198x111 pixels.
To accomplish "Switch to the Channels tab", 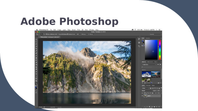I will point(148,86).
